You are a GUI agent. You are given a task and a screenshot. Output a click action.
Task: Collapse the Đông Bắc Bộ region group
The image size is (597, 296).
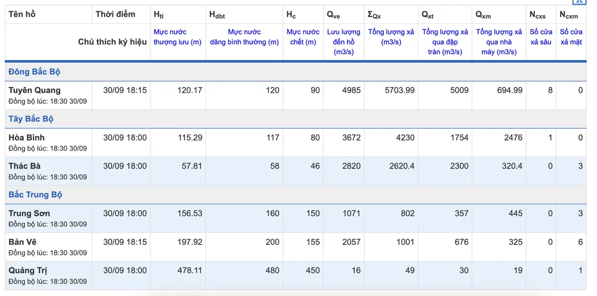[35, 72]
